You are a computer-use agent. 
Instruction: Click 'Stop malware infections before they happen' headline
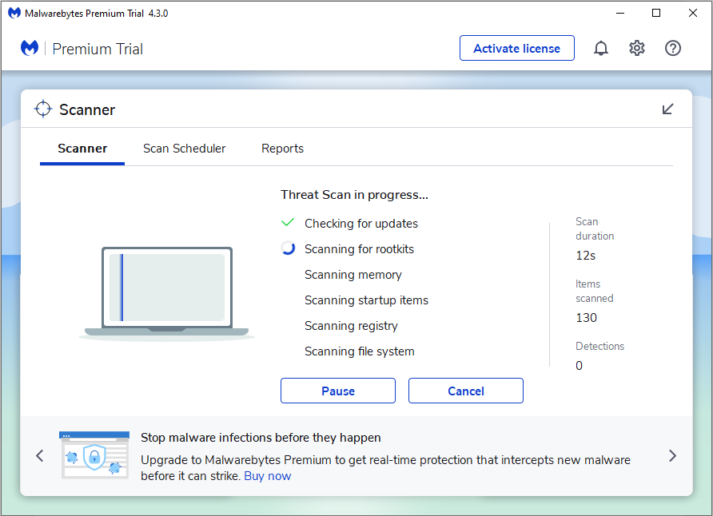coord(261,438)
